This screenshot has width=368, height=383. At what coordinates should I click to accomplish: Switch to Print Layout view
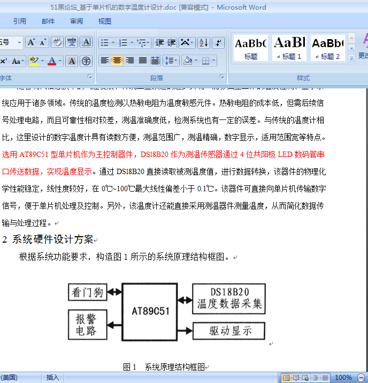click(286, 378)
